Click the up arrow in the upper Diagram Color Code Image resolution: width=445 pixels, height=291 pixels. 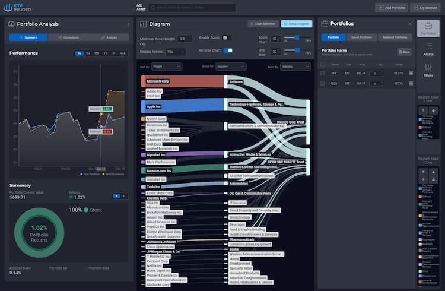click(423, 110)
